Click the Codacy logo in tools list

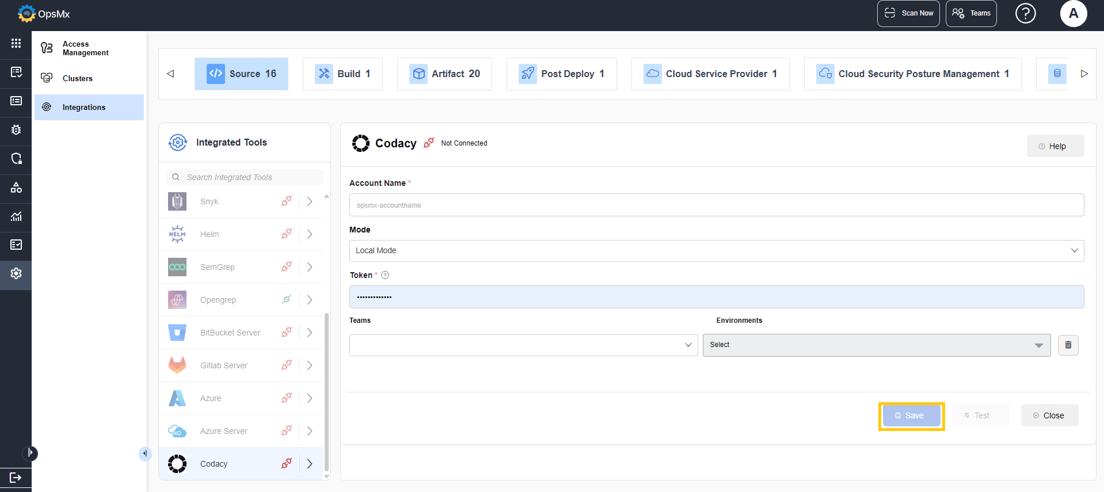177,464
